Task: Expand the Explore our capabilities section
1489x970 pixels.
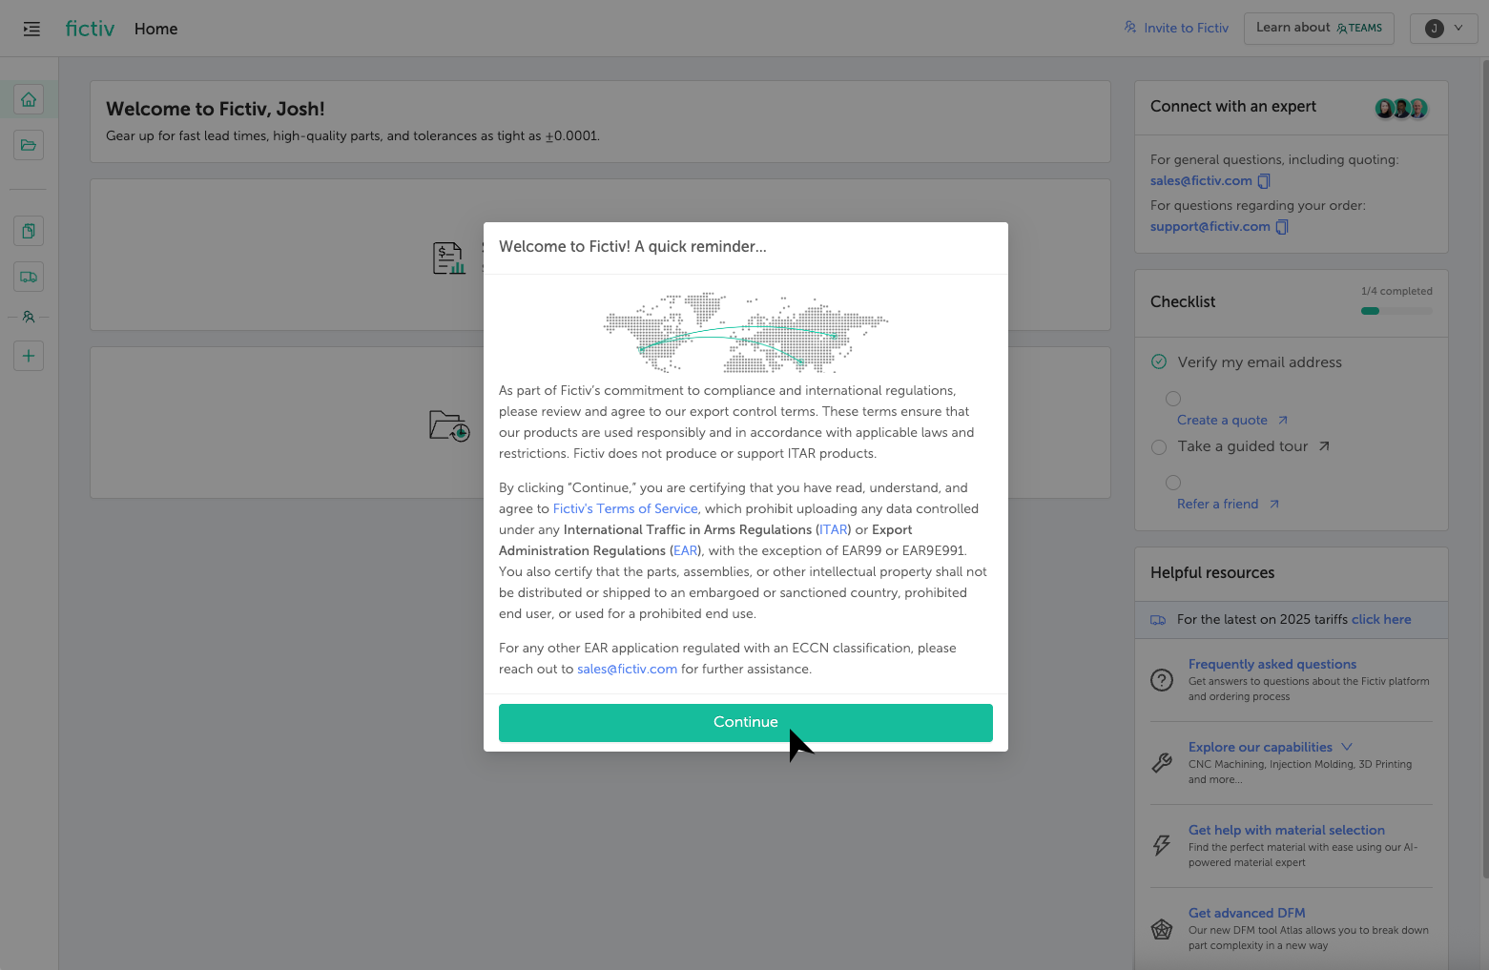Action: click(1345, 747)
